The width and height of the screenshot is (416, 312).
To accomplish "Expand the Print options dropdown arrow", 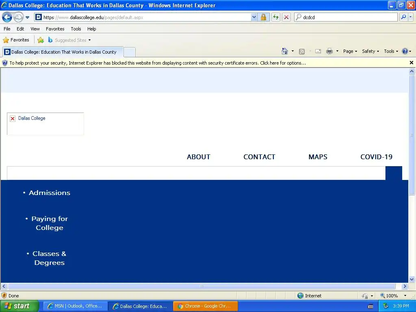I will pos(337,51).
